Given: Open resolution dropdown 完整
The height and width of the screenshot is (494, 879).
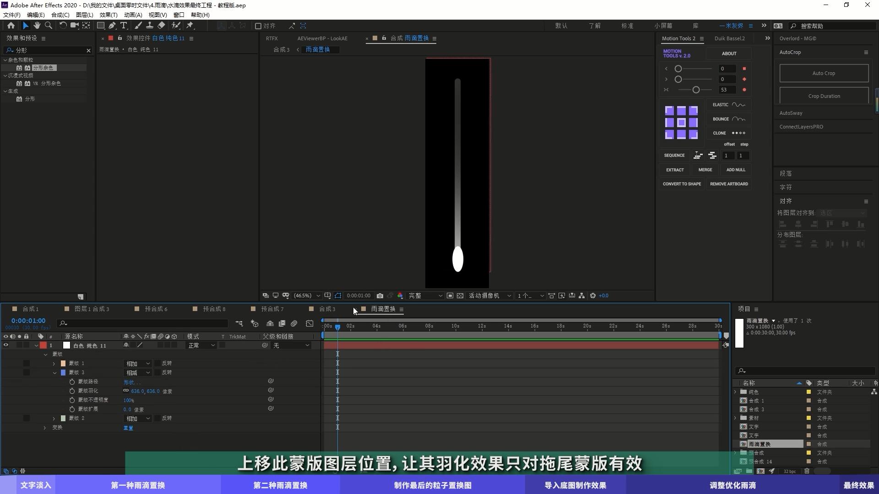Looking at the screenshot, I should pyautogui.click(x=425, y=296).
